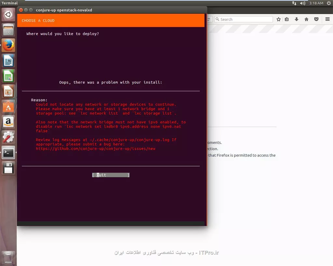The height and width of the screenshot is (266, 333).
Task: Go to Firefox home page
Action: [x=306, y=19]
